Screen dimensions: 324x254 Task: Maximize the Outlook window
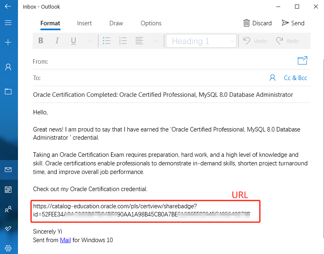tap(297, 7)
